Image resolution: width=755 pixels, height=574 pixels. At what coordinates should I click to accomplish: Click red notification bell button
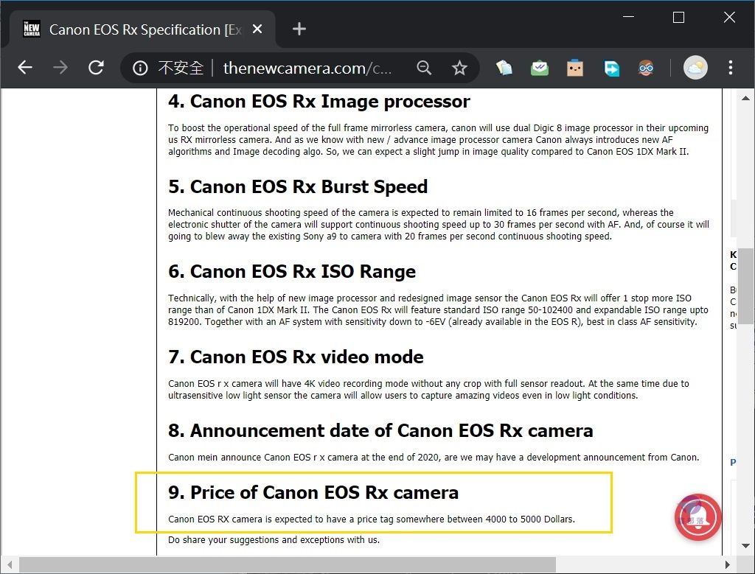coord(697,518)
